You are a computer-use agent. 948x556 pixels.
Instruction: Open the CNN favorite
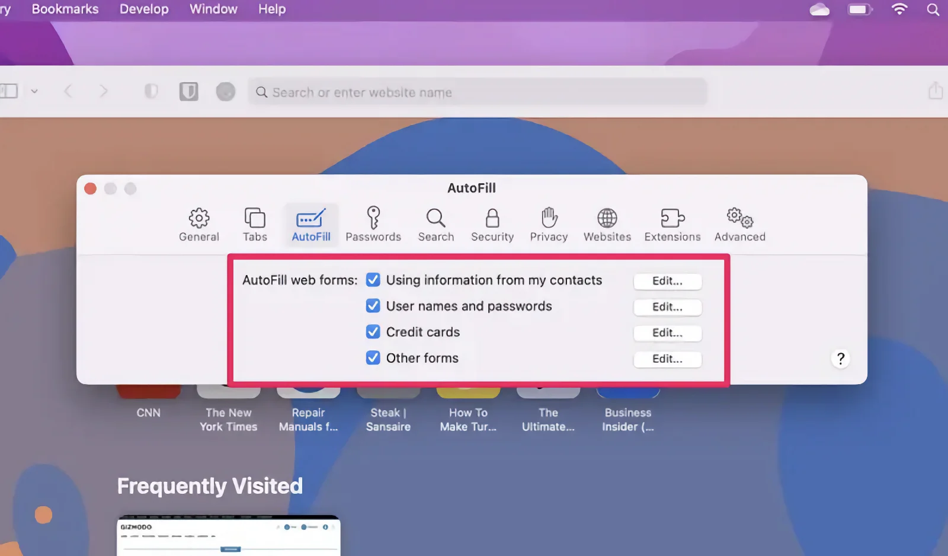pyautogui.click(x=148, y=403)
